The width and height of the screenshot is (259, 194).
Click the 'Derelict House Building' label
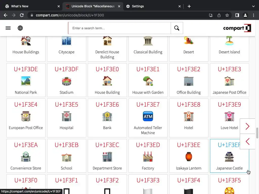pyautogui.click(x=107, y=55)
